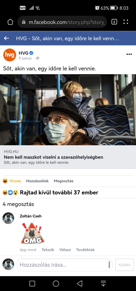The height and width of the screenshot is (291, 136).
Task: Like the comment with Tetszik
Action: pyautogui.click(x=48, y=249)
